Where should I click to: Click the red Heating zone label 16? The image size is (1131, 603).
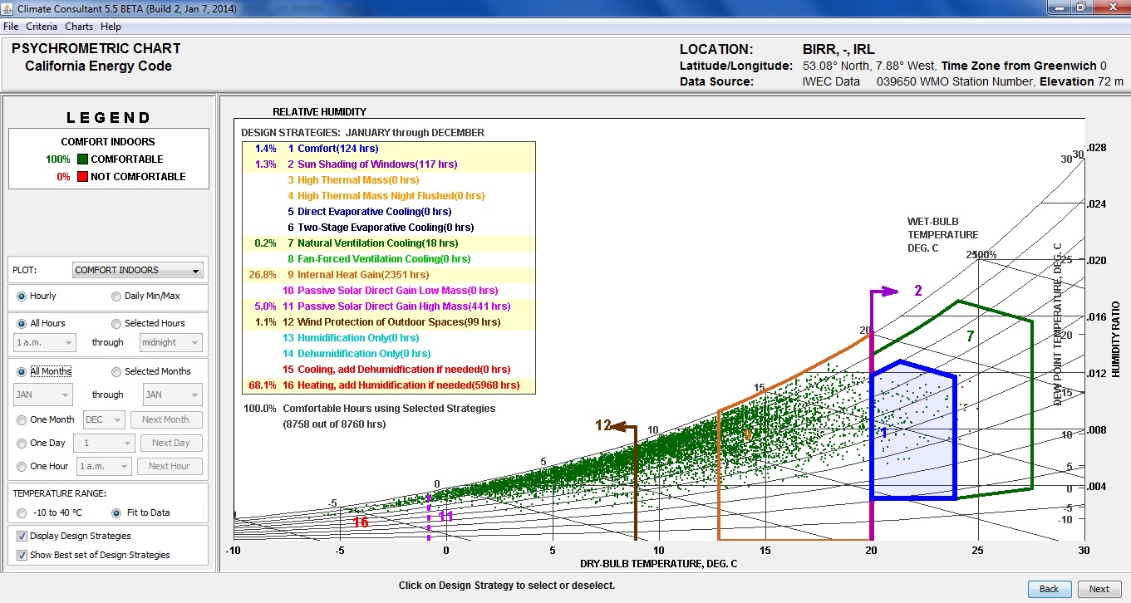pos(360,522)
